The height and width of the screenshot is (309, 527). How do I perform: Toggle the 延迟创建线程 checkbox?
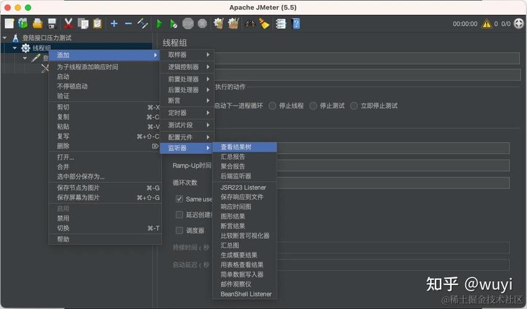tap(179, 214)
